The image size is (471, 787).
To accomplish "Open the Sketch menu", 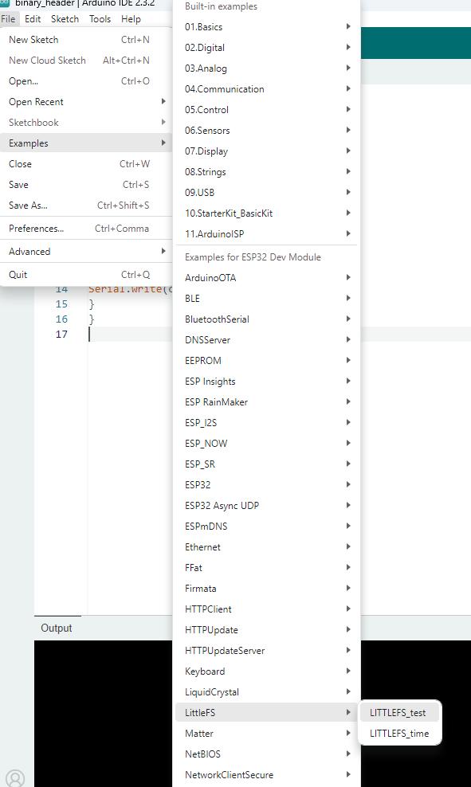I will [65, 18].
